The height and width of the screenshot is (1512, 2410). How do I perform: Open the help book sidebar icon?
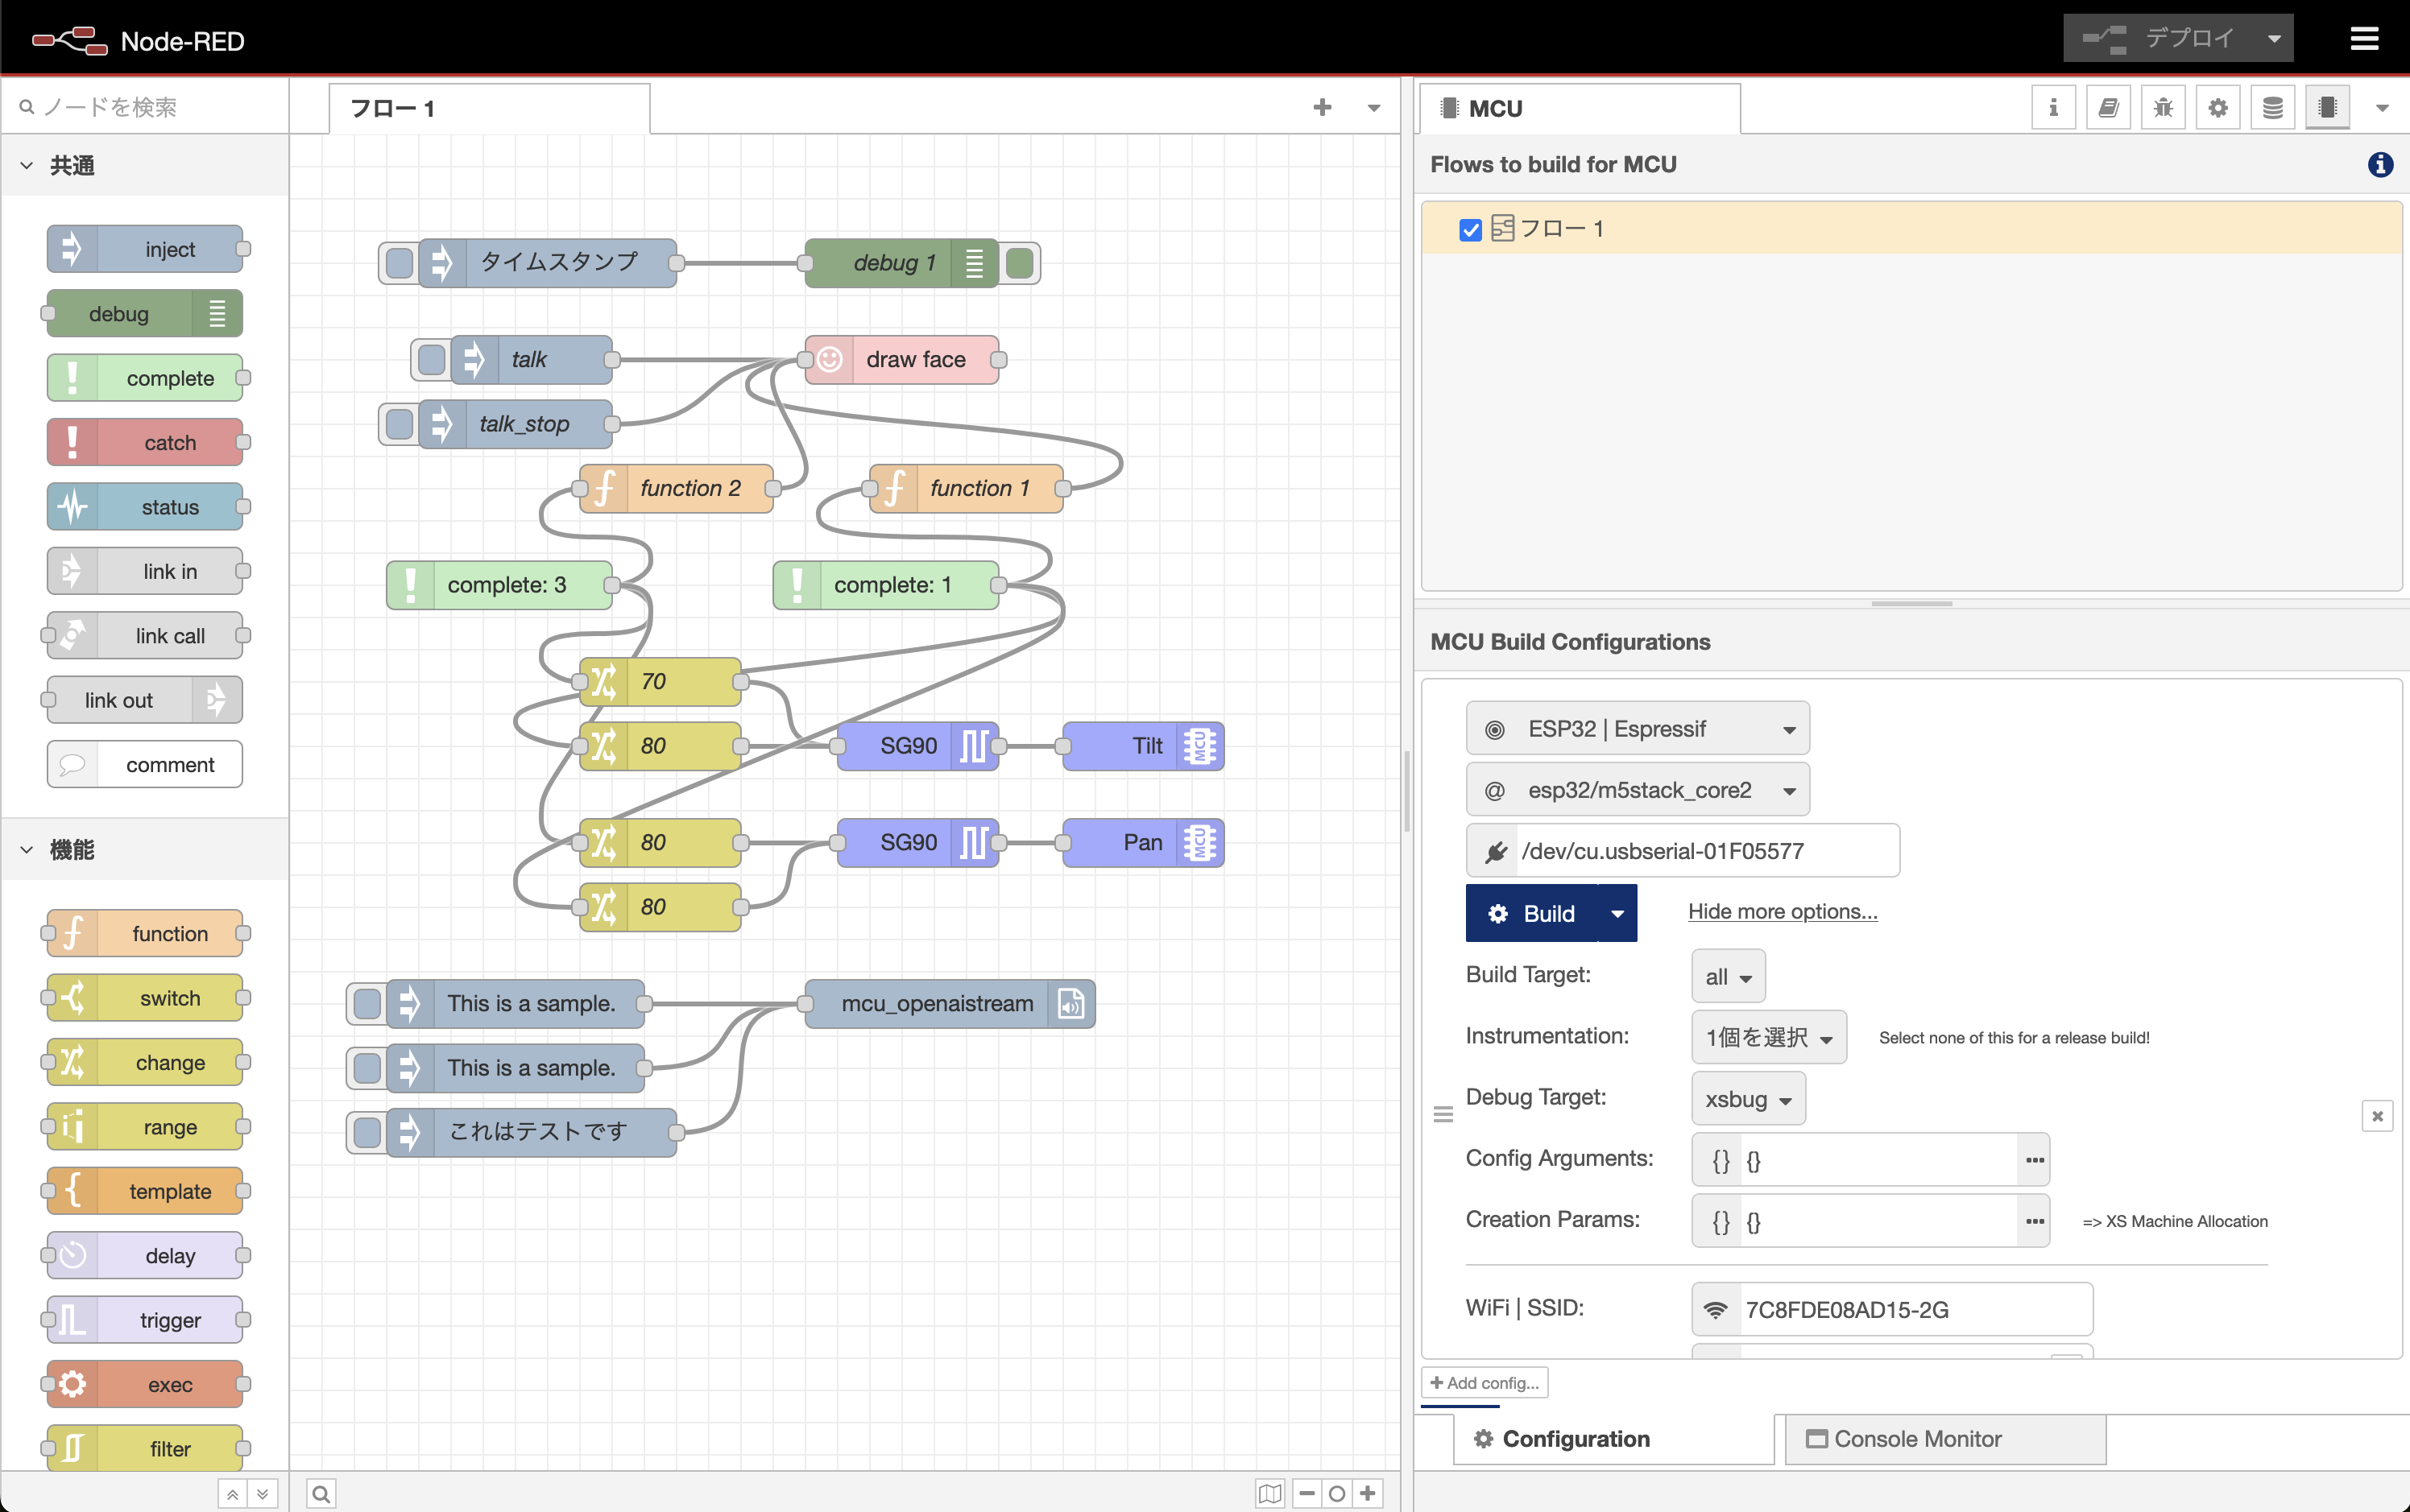click(2108, 108)
